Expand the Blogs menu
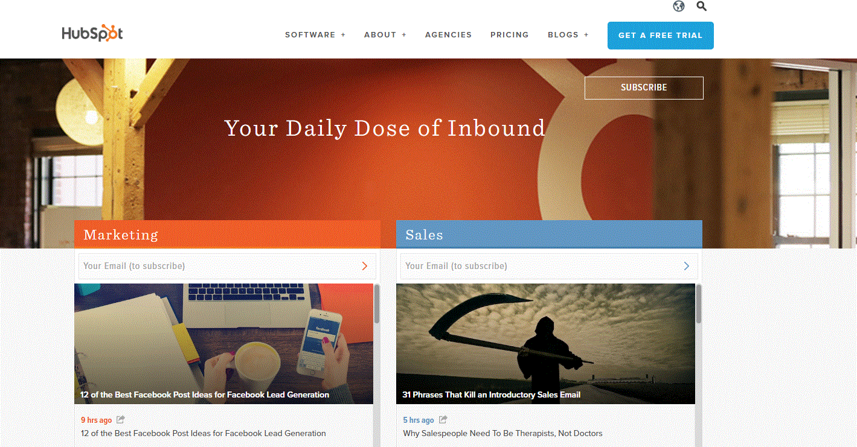Viewport: 857px width, 447px height. (x=568, y=35)
